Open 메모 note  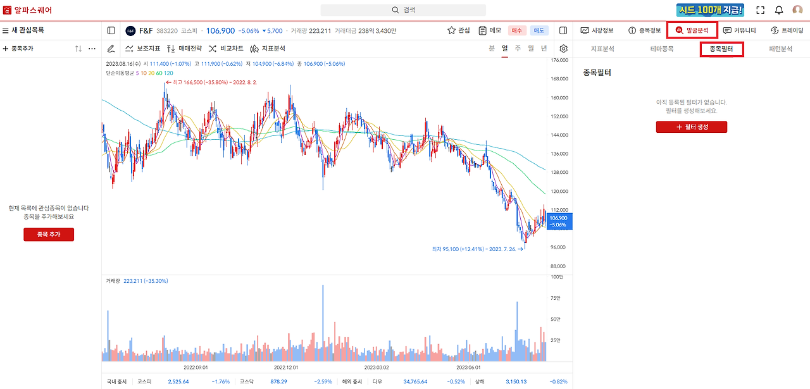tap(490, 30)
